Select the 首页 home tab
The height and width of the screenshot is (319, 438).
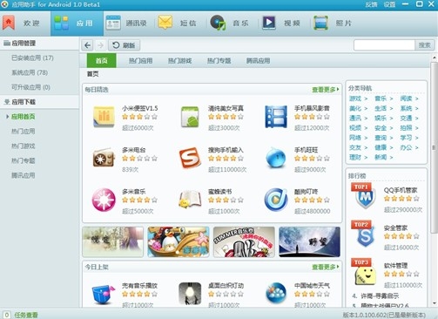click(x=102, y=61)
